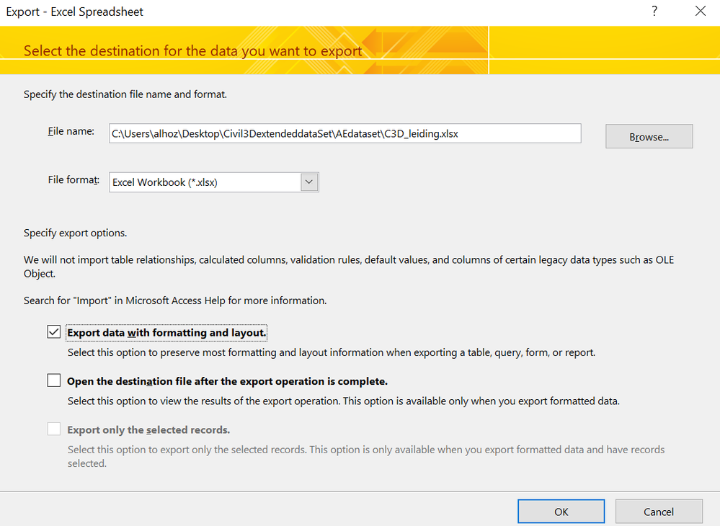Image resolution: width=720 pixels, height=526 pixels.
Task: Click the "Export data with formatting and layout" label
Action: click(x=166, y=333)
